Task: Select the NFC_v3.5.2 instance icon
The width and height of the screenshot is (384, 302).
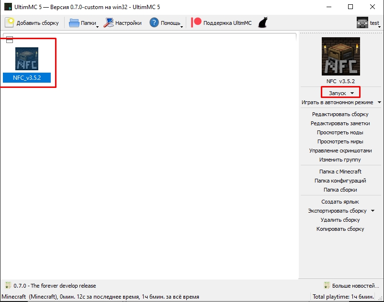Action: [x=27, y=59]
